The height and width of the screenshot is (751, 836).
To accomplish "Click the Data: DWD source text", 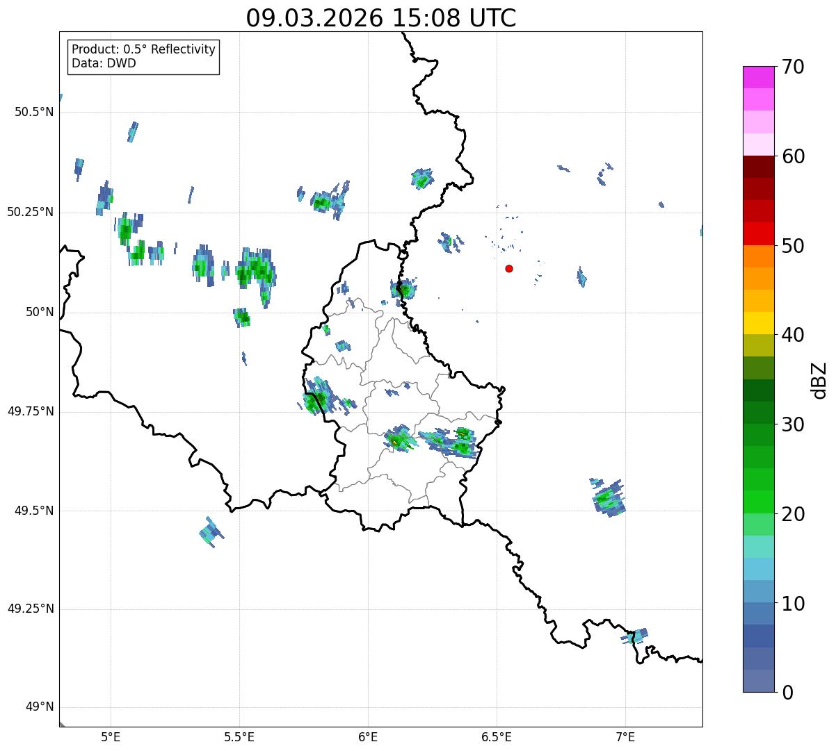I will coord(104,63).
